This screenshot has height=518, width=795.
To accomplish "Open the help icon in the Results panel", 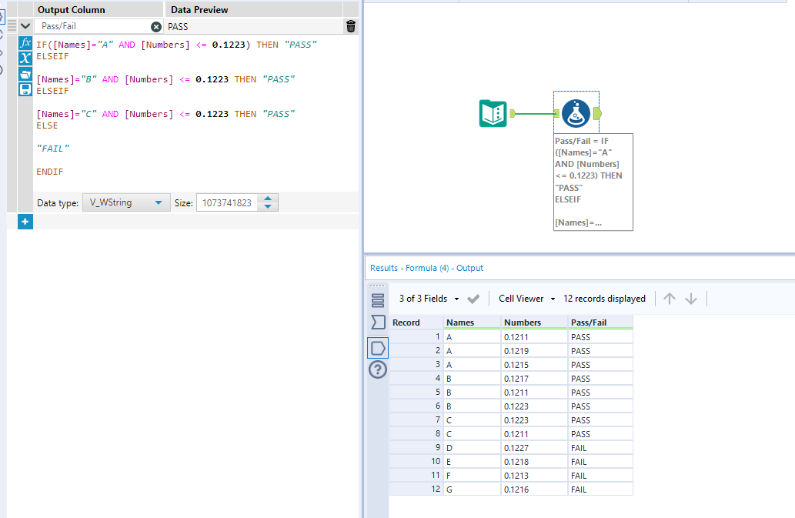I will coord(377,370).
